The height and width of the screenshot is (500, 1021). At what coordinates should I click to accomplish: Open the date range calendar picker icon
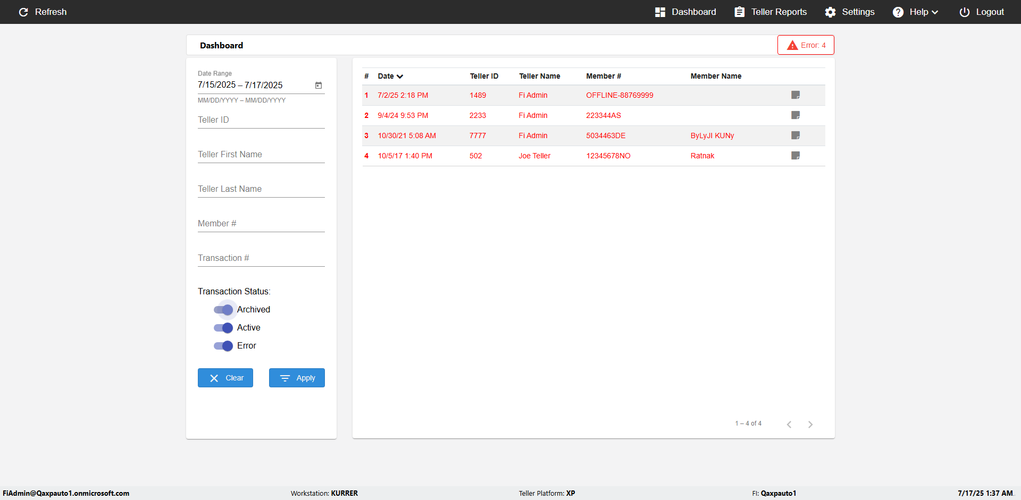coord(319,85)
